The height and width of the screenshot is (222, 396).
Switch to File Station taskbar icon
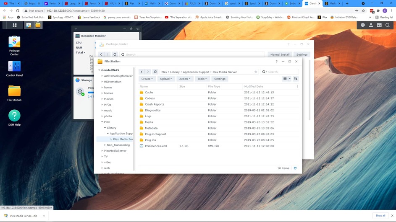click(38, 25)
